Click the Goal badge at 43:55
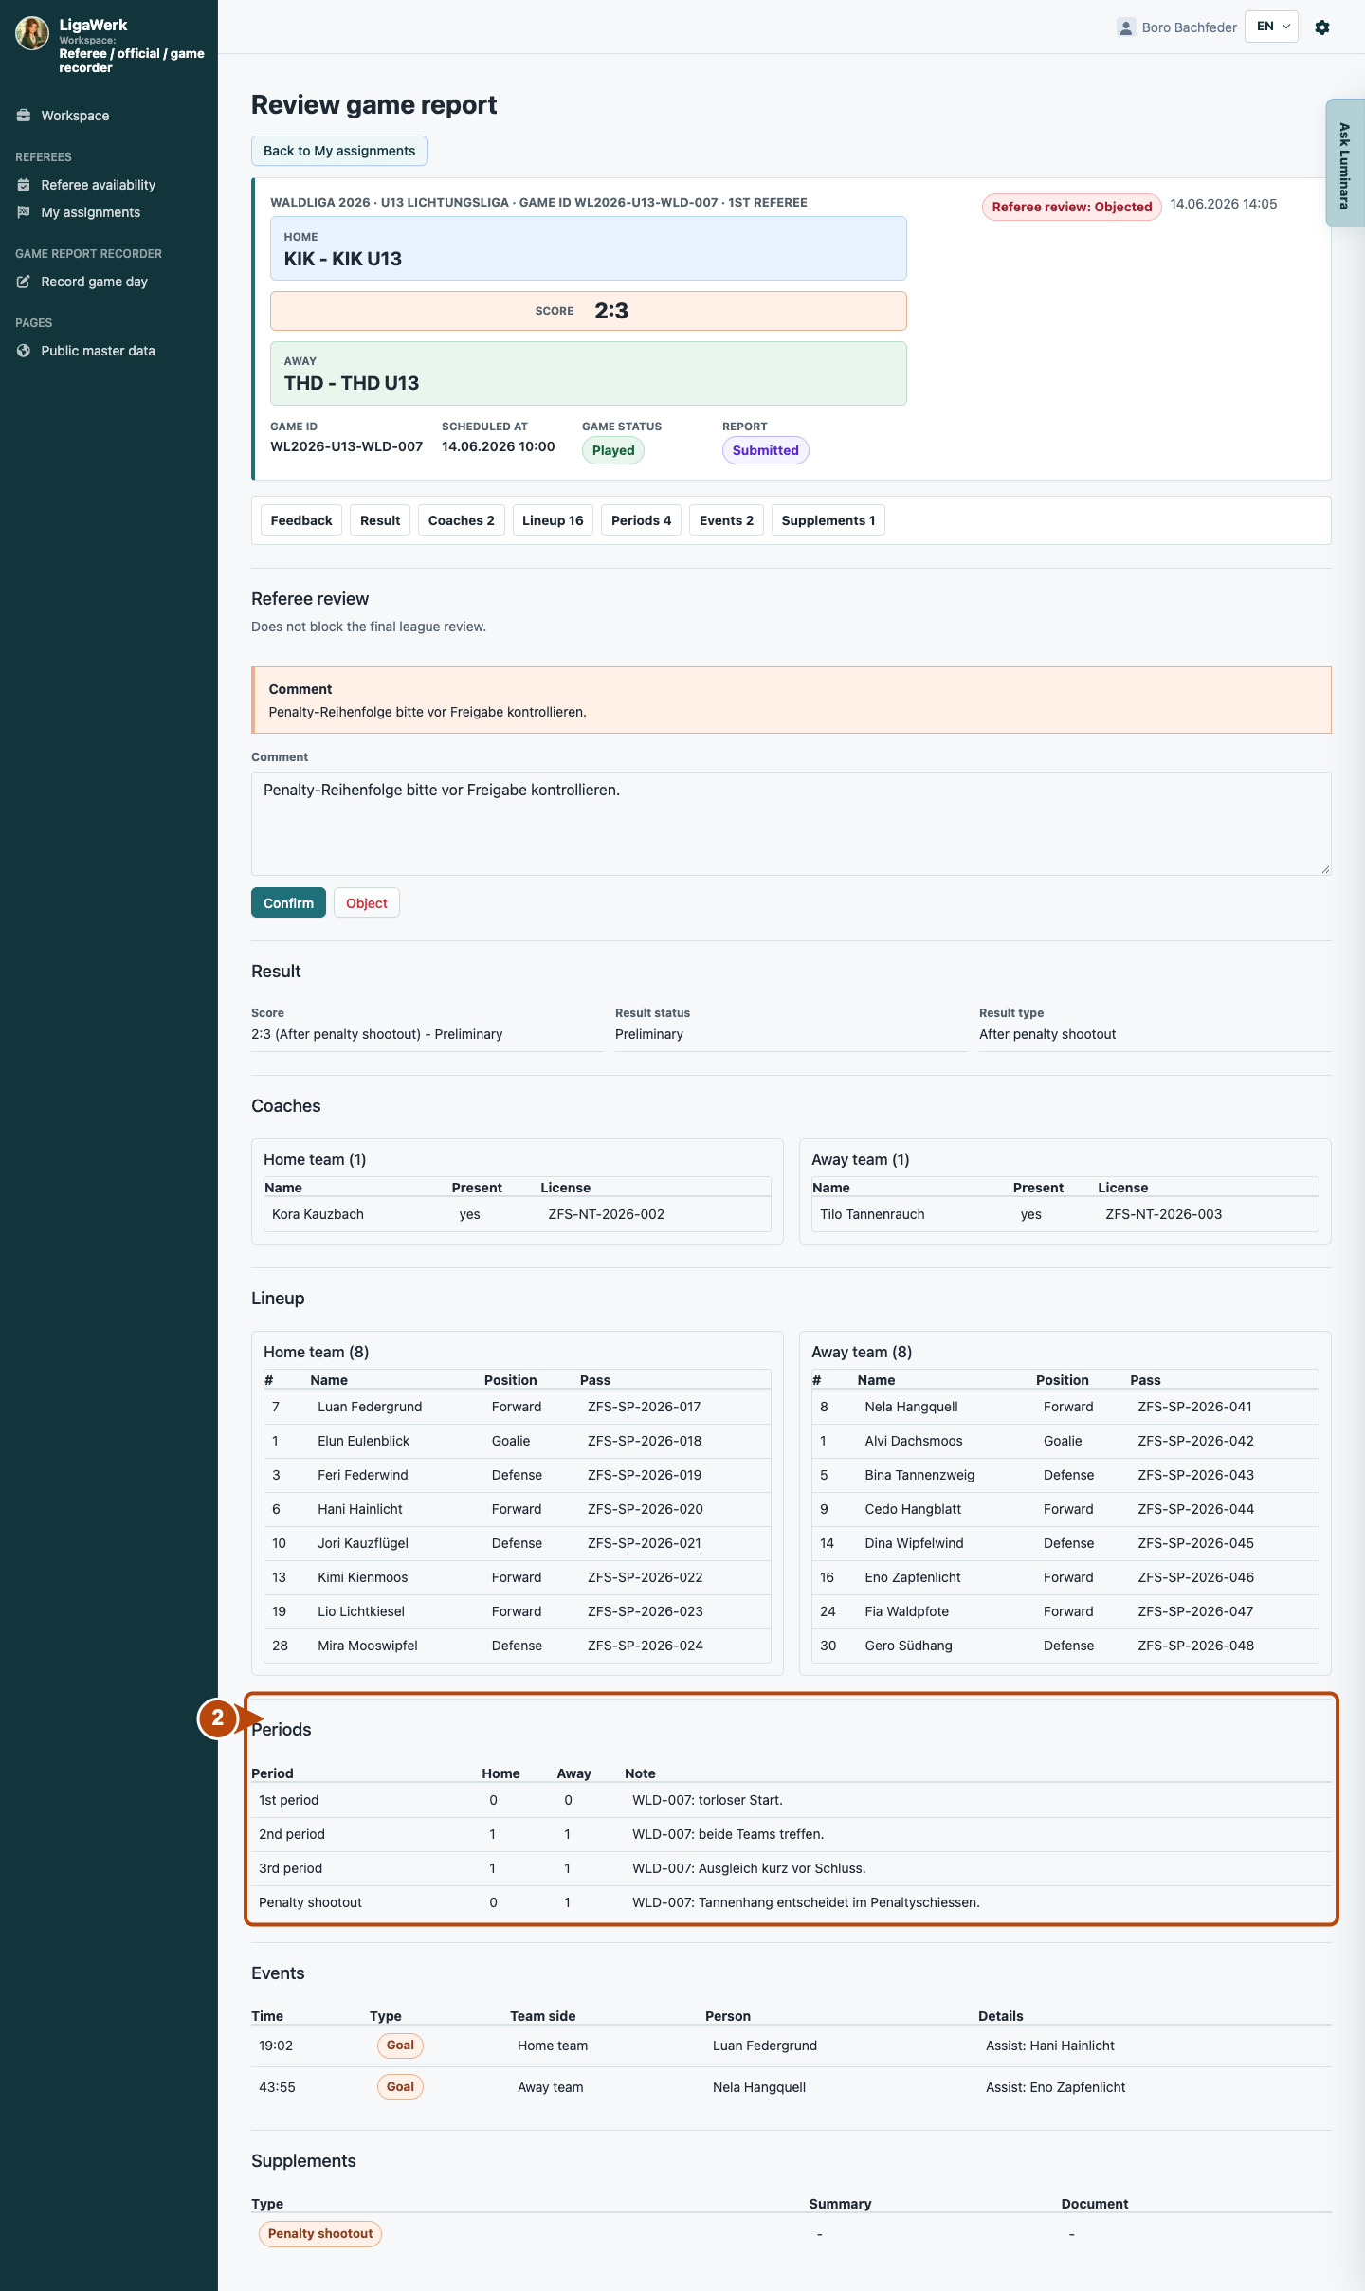The height and width of the screenshot is (2291, 1365). point(400,2087)
